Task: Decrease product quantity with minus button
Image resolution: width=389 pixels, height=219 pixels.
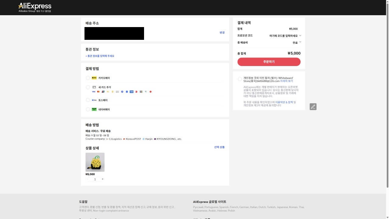Action: [x=88, y=179]
